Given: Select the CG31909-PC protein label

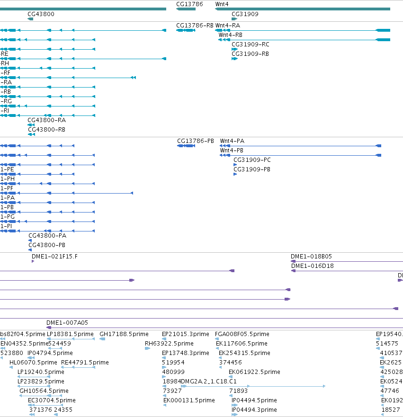Looking at the screenshot, I should (x=252, y=160).
